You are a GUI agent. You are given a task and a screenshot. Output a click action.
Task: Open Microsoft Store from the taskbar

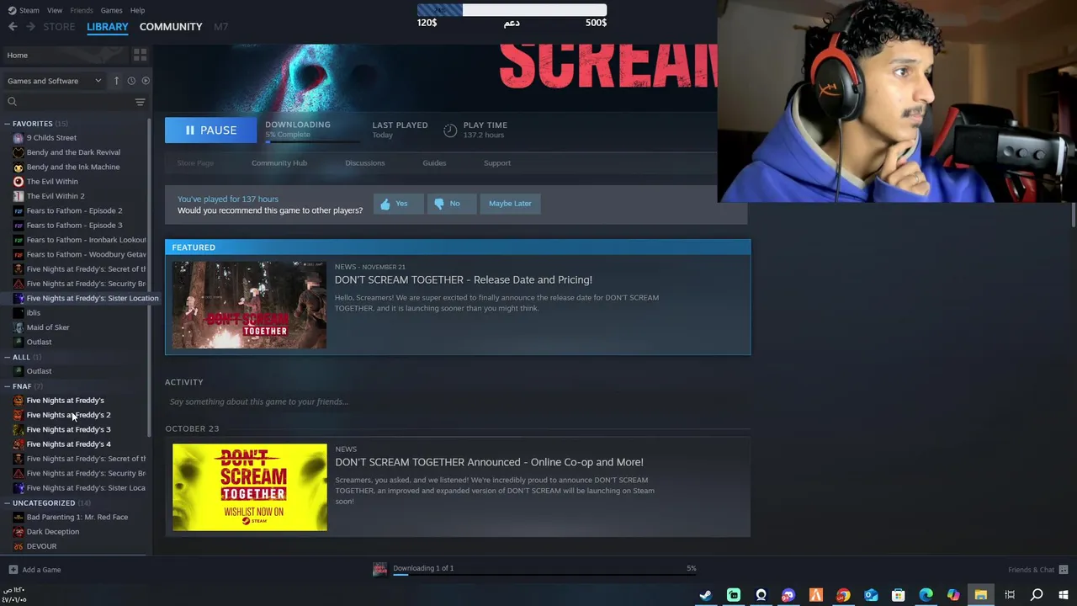point(899,595)
